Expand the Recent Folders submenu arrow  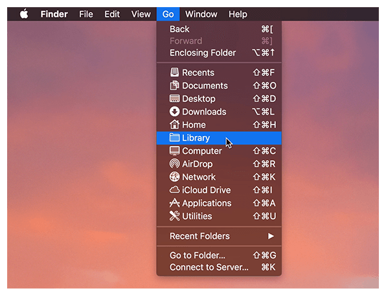[x=271, y=236]
